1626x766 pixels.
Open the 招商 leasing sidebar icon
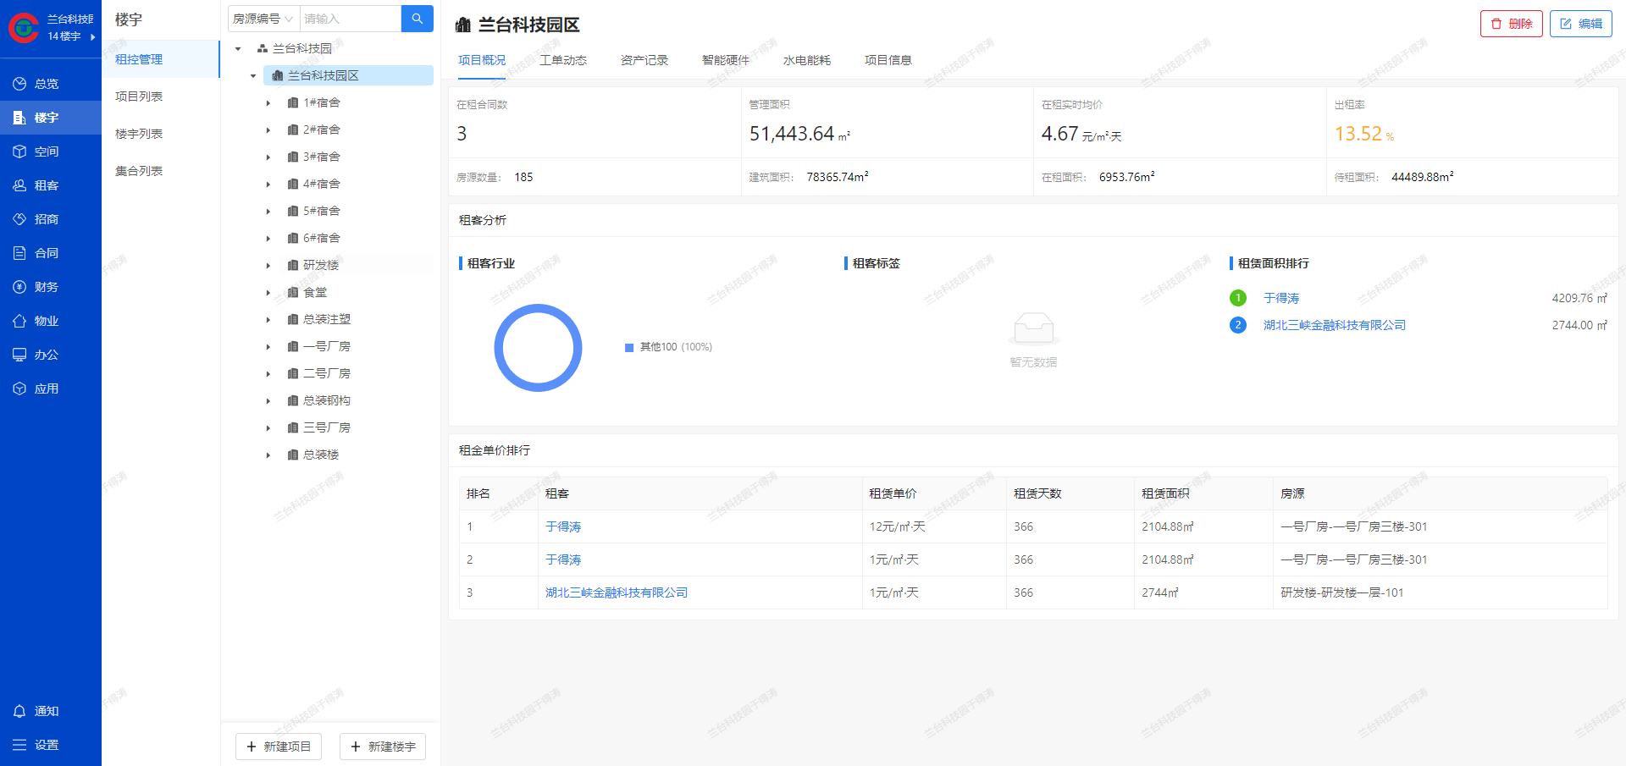[19, 219]
